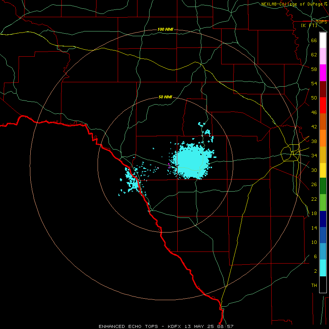Select the '38' scale value

(x=314, y=141)
